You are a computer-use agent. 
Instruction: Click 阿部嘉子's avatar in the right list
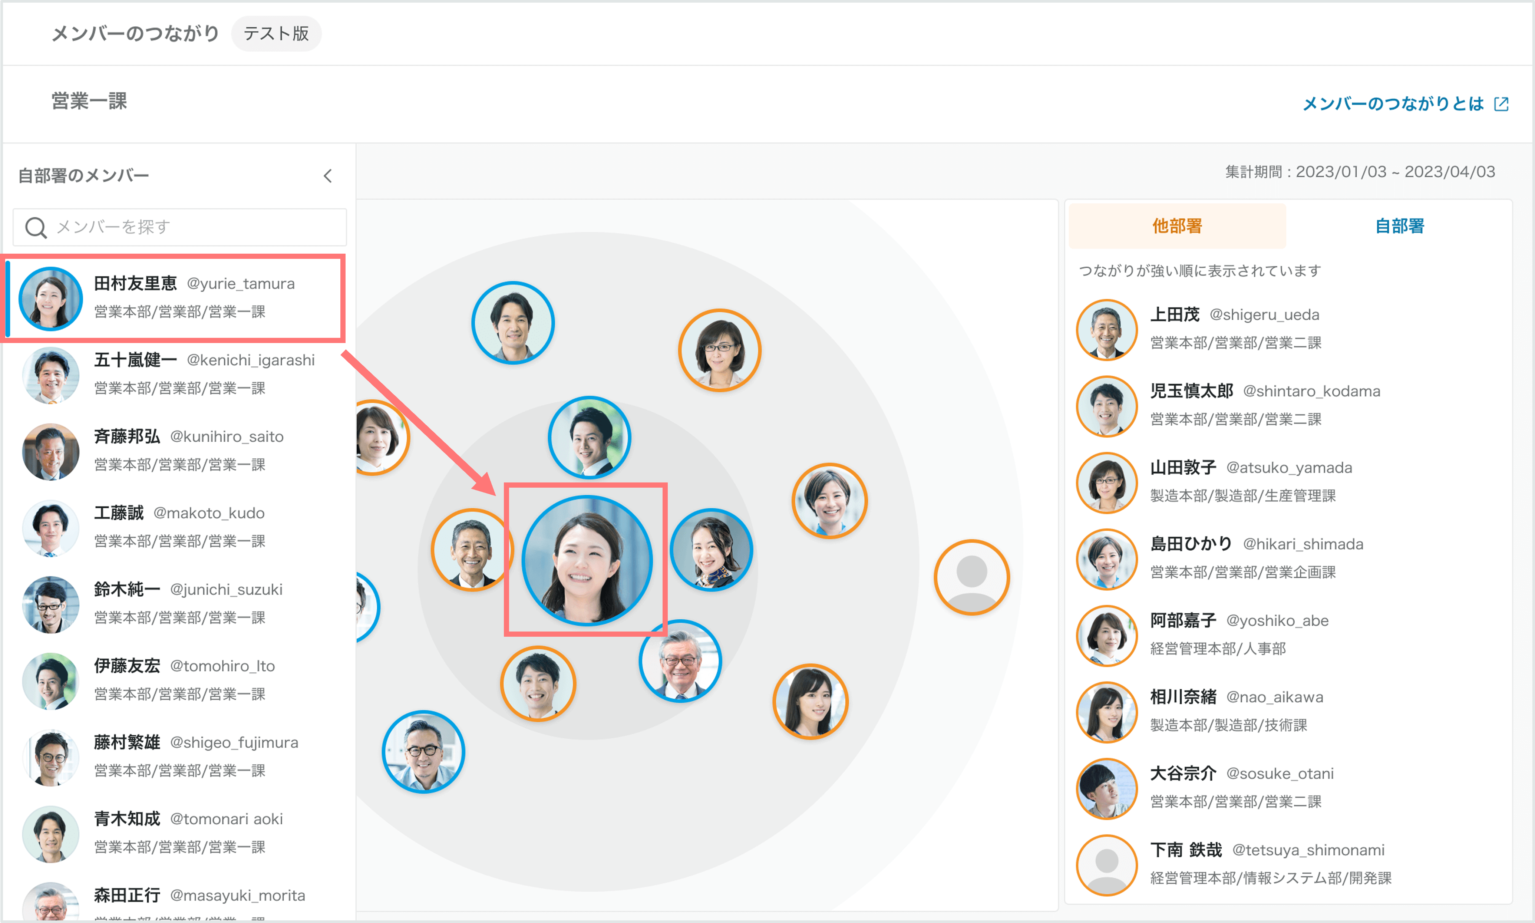1107,636
